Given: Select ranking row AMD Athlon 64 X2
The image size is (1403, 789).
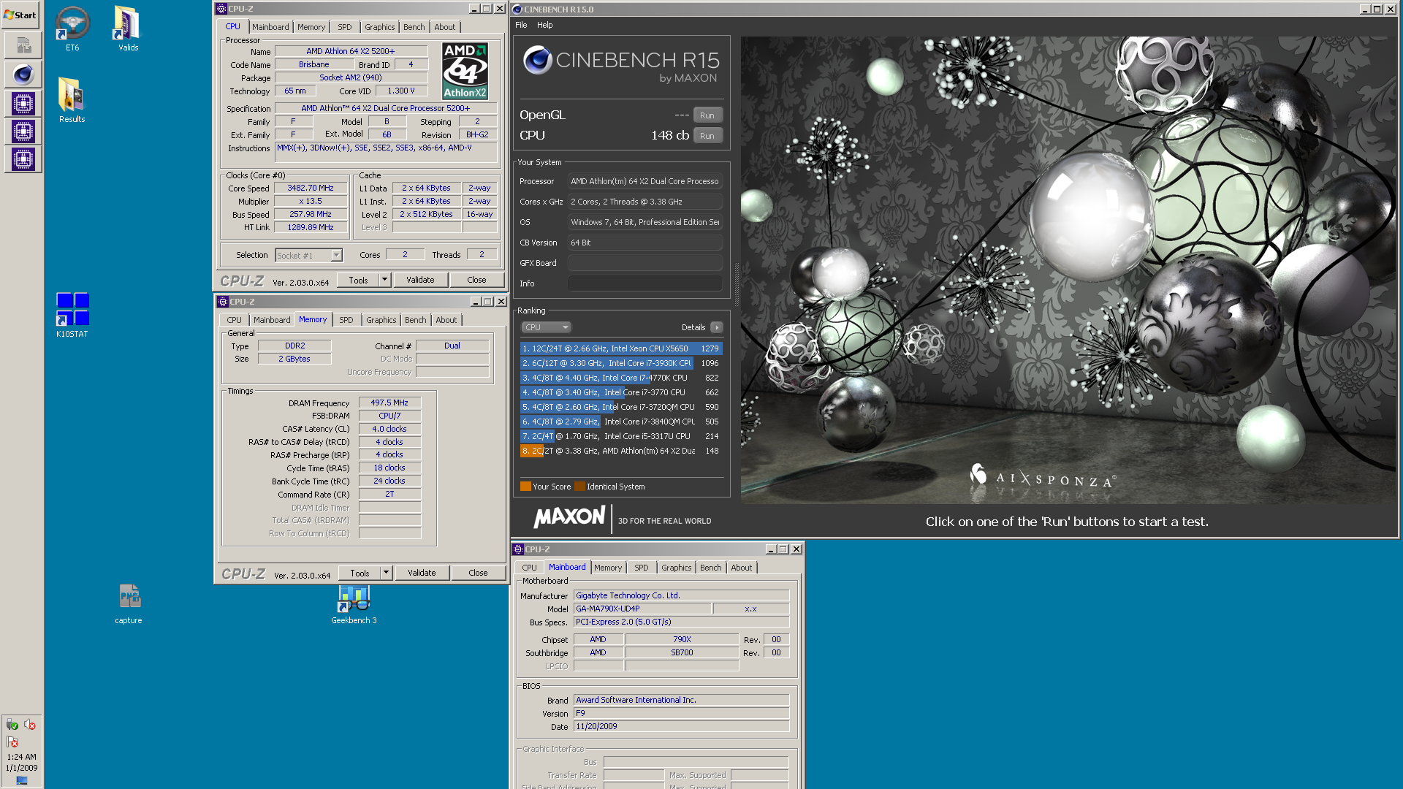Looking at the screenshot, I should point(621,451).
